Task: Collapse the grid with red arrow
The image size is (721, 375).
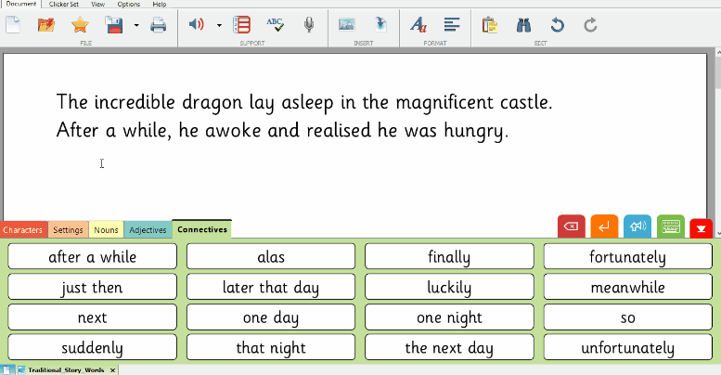Action: click(701, 227)
